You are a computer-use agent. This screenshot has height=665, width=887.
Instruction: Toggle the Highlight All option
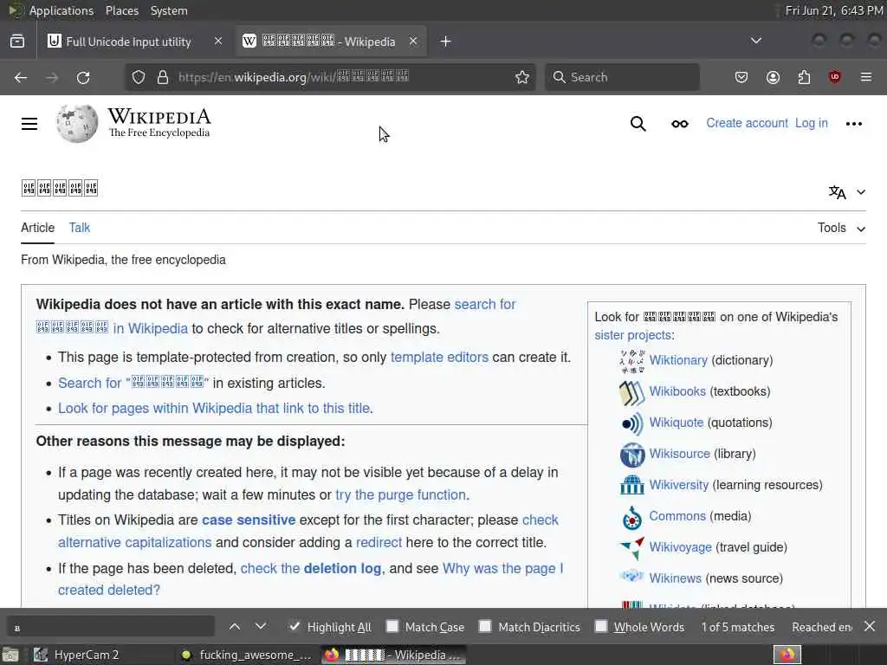[x=330, y=627]
